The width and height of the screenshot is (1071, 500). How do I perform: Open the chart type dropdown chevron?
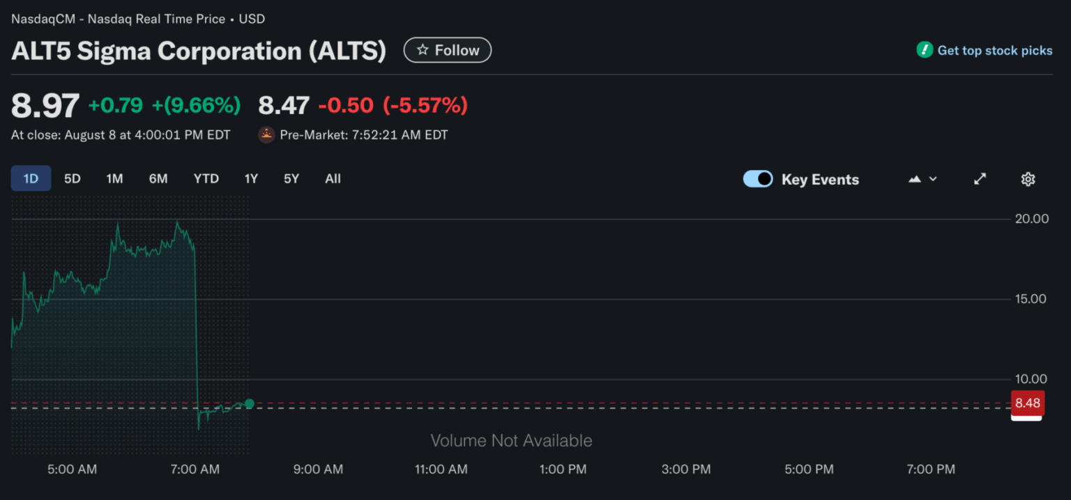932,180
